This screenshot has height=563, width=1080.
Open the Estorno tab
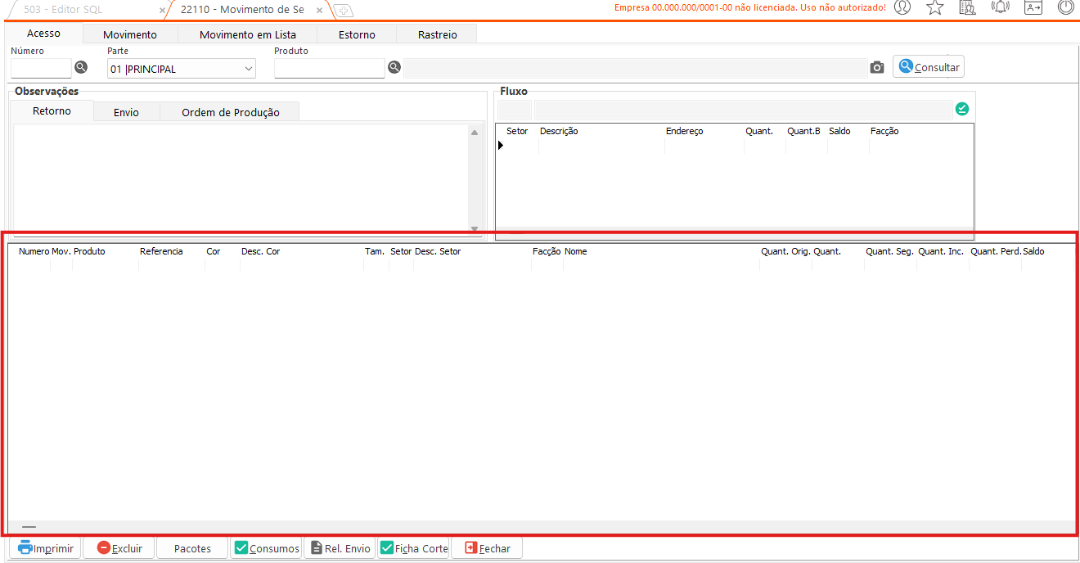tap(357, 34)
